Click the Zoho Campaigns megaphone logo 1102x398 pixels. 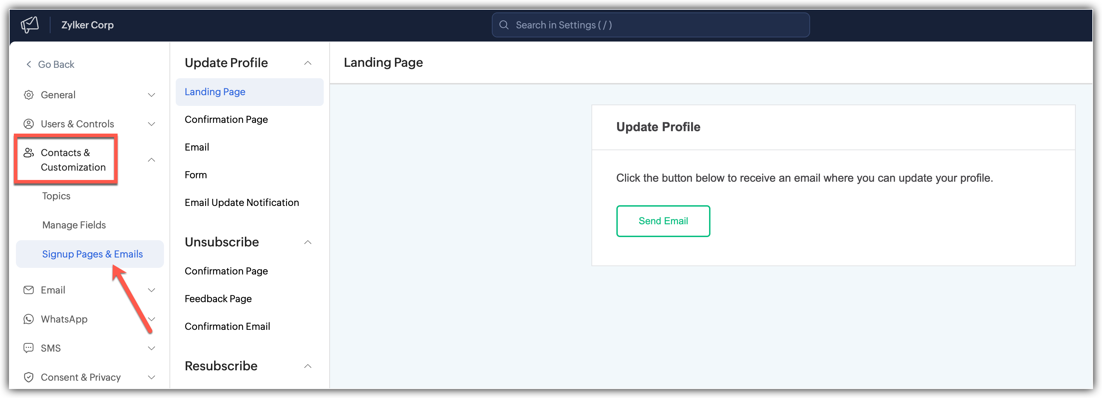coord(30,25)
